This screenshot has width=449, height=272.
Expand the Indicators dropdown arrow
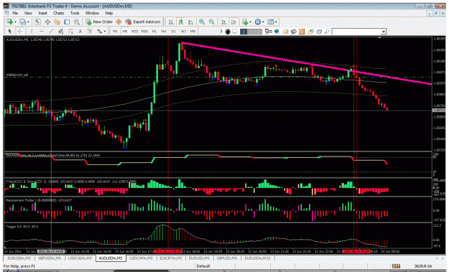pyautogui.click(x=250, y=22)
